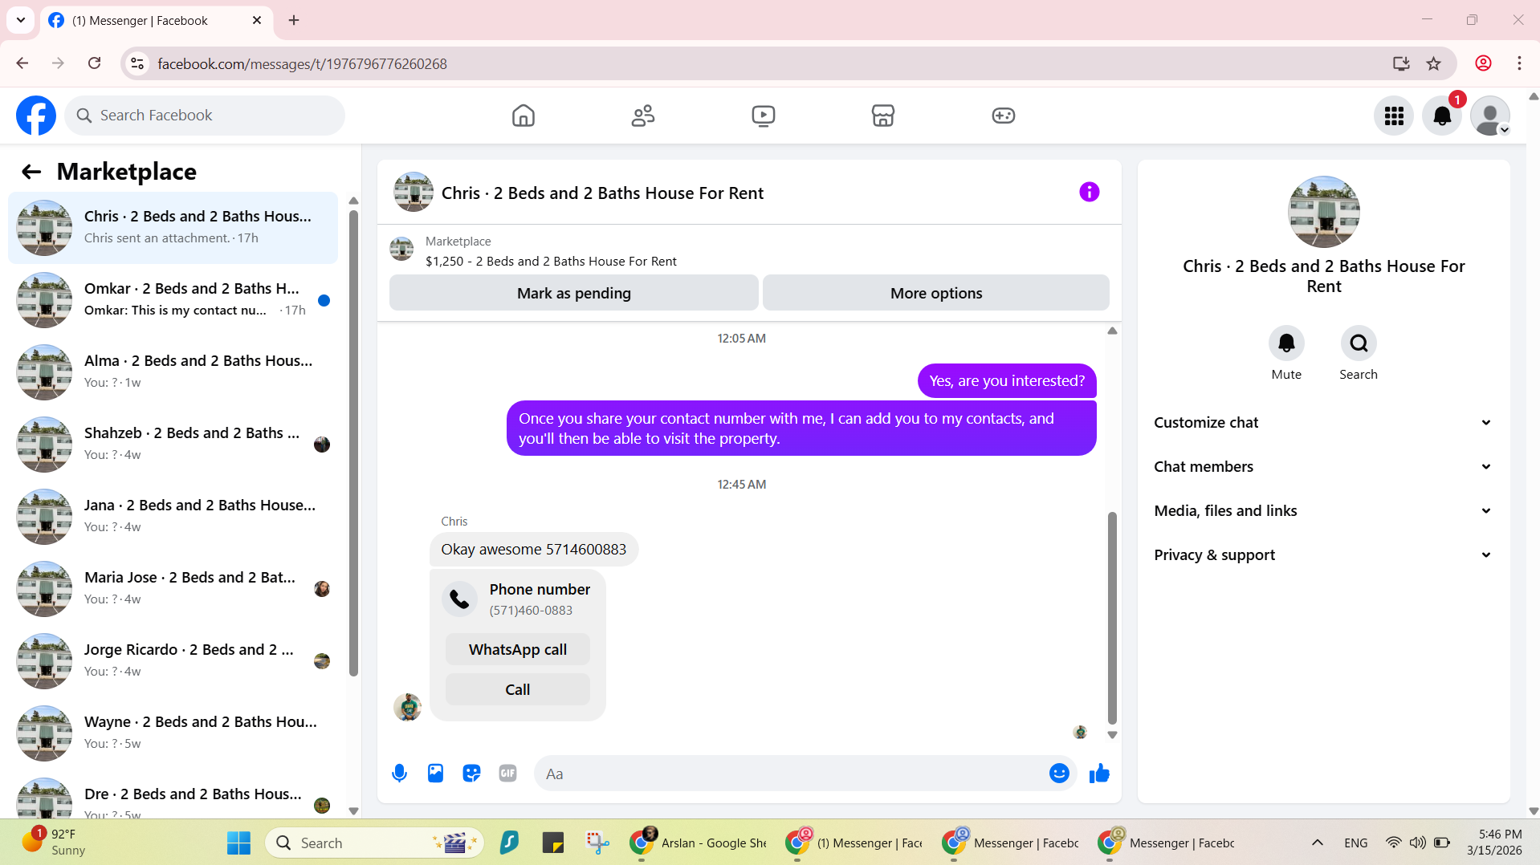Image resolution: width=1540 pixels, height=865 pixels.
Task: Click the address bar URL
Action: point(302,63)
